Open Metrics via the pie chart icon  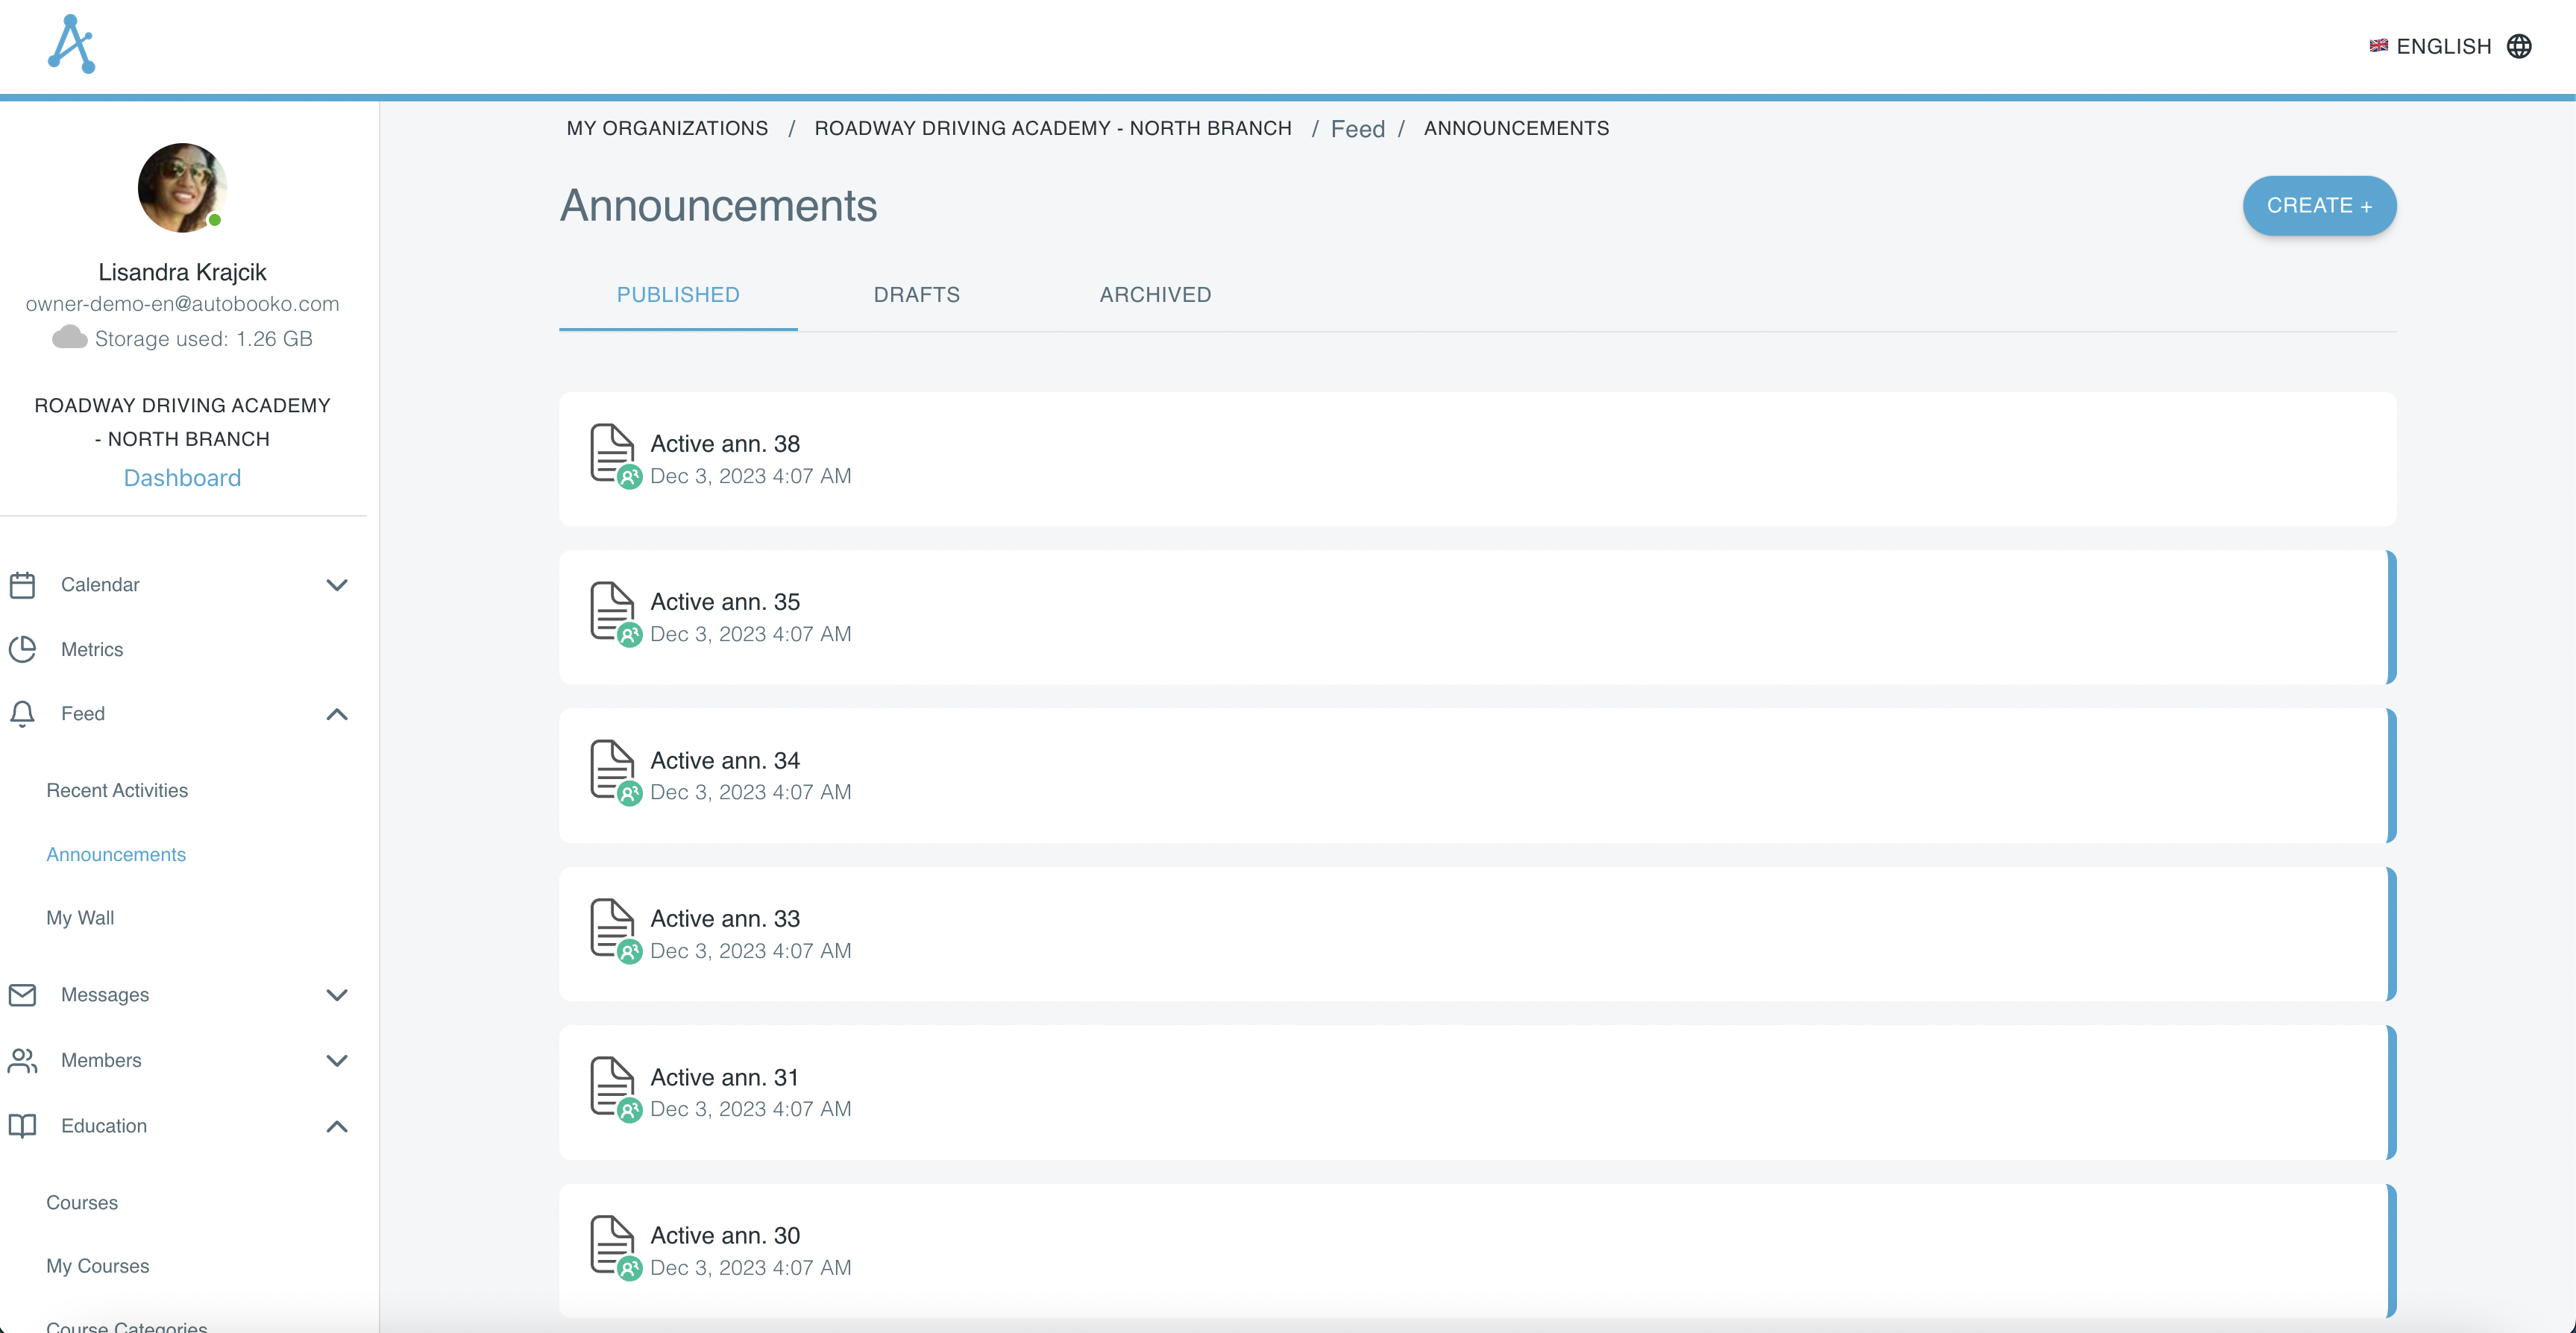pos(23,649)
